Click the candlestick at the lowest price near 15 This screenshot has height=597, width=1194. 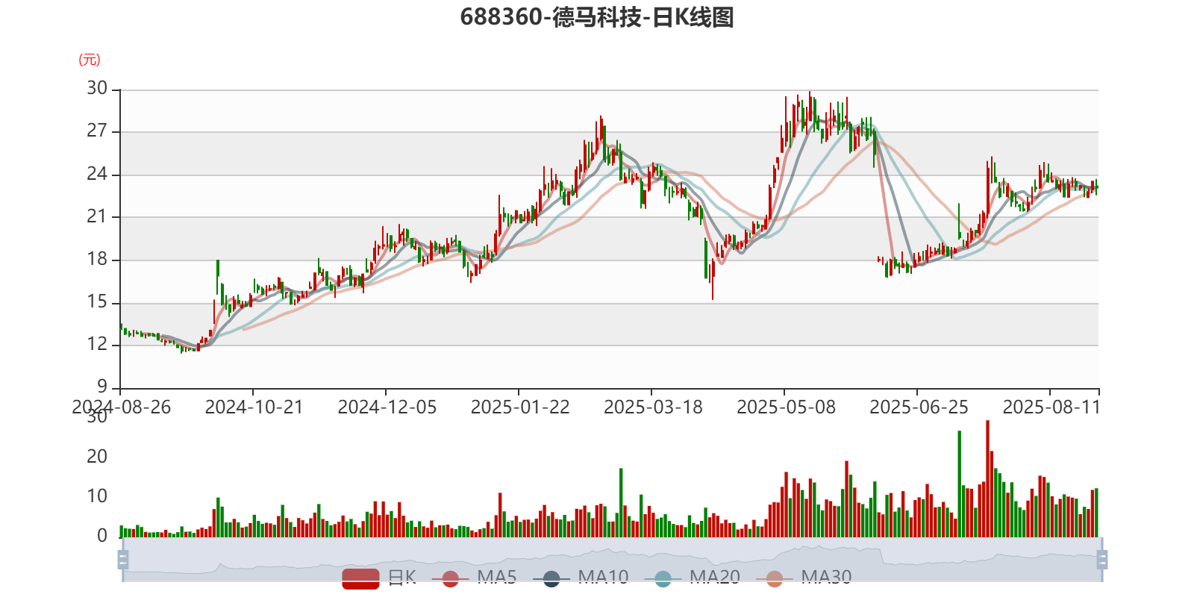[713, 279]
